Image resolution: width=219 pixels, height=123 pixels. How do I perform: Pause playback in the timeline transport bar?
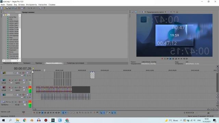pos(45,113)
